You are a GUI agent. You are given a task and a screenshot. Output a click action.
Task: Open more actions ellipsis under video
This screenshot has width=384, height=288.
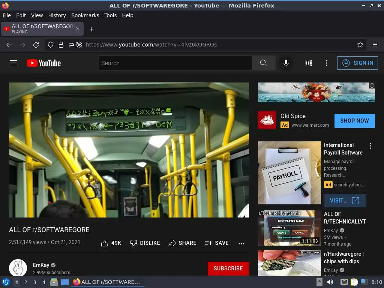tap(241, 243)
